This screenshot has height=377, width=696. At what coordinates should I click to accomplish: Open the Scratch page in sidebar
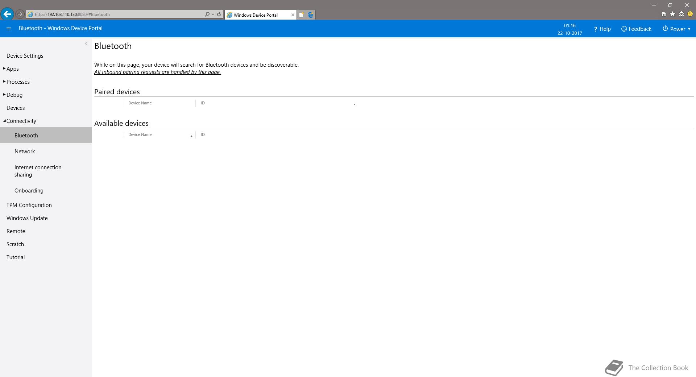pos(15,244)
